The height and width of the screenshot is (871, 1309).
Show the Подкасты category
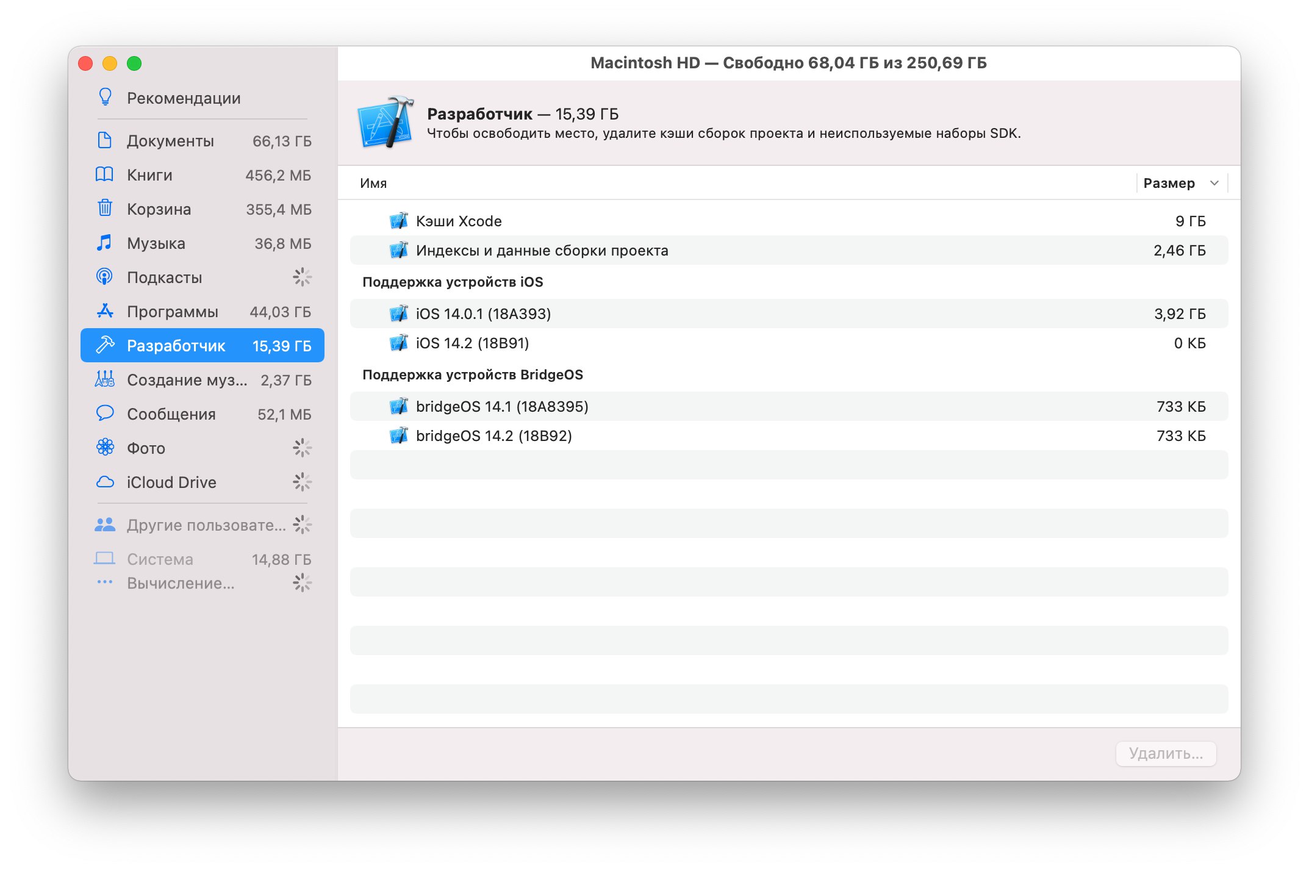(202, 277)
